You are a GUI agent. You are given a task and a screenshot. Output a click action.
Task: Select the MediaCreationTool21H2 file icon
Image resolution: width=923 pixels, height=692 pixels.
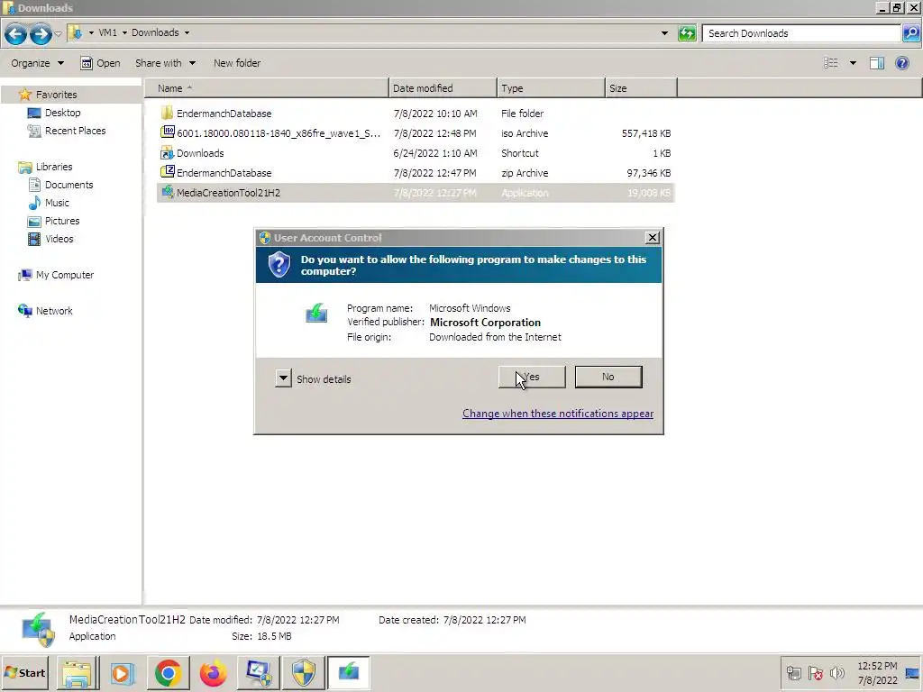tap(167, 192)
